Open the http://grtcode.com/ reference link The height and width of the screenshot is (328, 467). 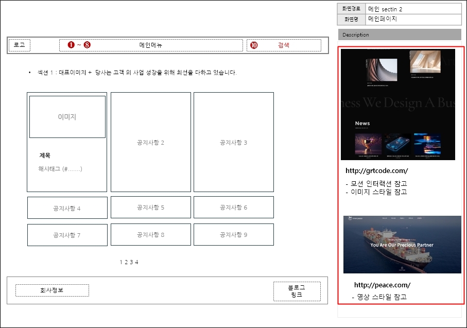click(x=377, y=171)
